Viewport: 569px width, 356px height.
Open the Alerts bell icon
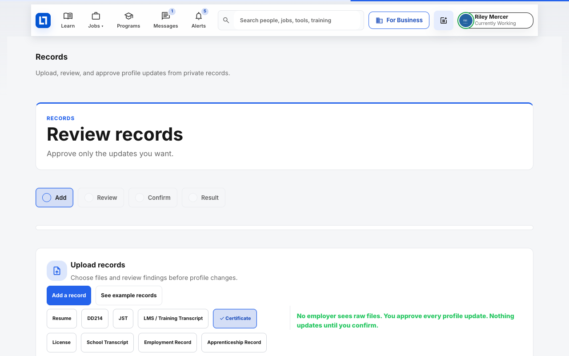tap(199, 20)
